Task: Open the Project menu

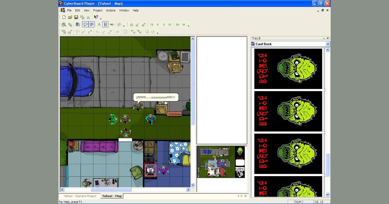Action: 98,10
